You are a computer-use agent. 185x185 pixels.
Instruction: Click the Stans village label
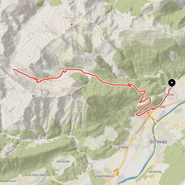tap(169, 94)
